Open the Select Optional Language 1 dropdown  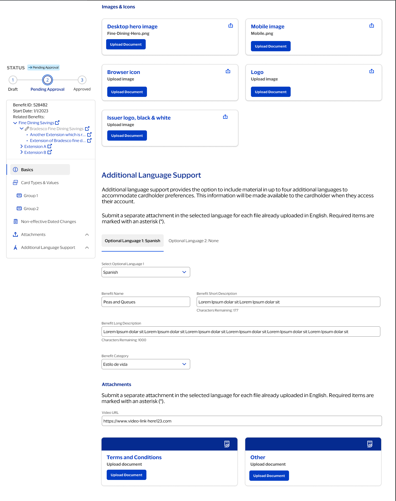146,272
